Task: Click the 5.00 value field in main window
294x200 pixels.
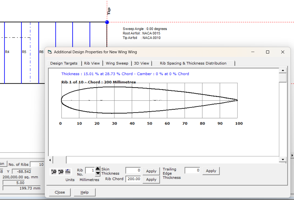Action: pyautogui.click(x=14, y=183)
